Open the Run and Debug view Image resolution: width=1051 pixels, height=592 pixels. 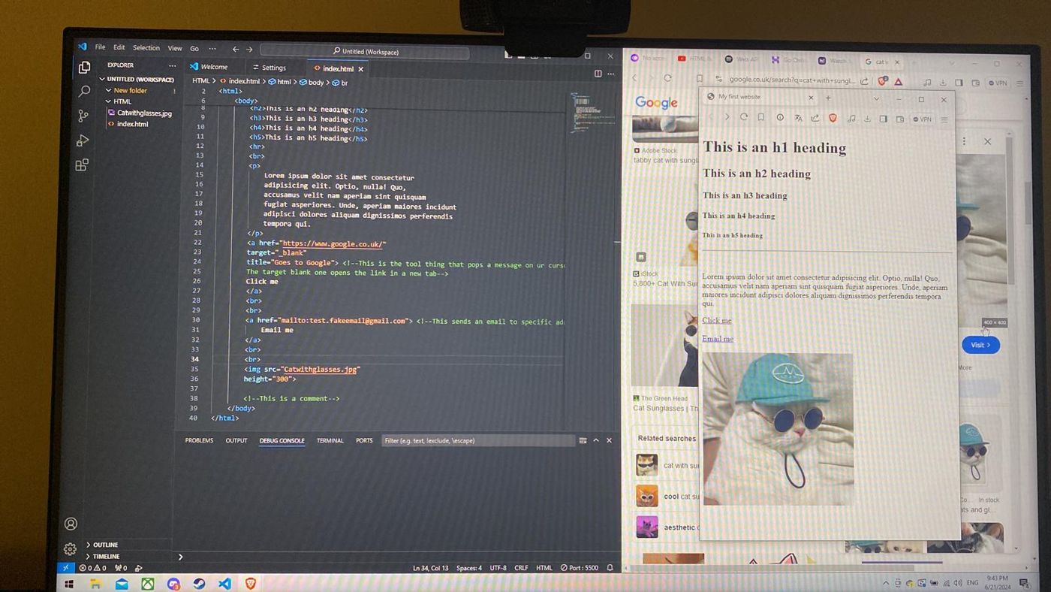point(83,140)
